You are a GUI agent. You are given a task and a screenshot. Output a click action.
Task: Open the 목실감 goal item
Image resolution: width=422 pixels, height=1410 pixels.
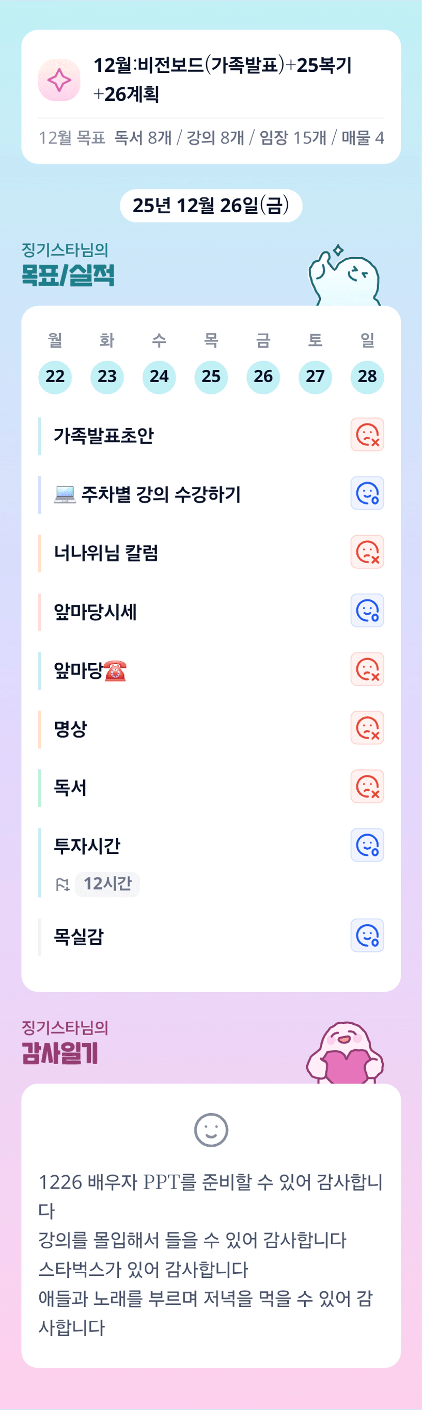(x=79, y=937)
